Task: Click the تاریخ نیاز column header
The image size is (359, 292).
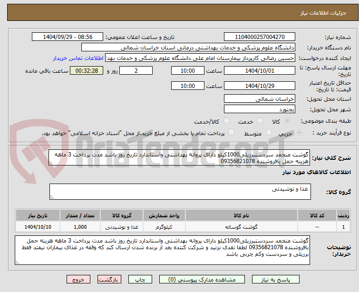Action: coord(38,215)
